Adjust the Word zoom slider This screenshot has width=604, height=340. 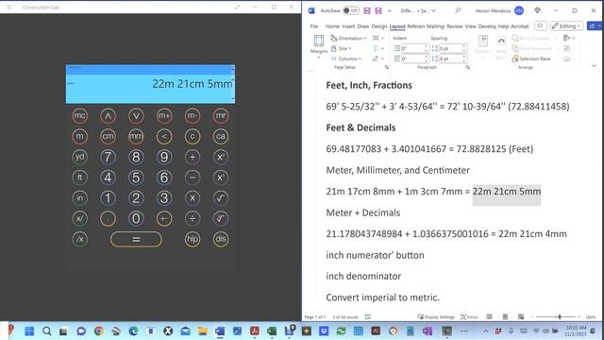tap(560, 317)
